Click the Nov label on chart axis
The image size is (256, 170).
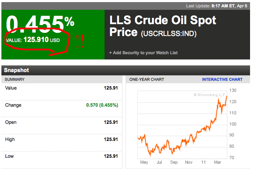[x=189, y=162]
